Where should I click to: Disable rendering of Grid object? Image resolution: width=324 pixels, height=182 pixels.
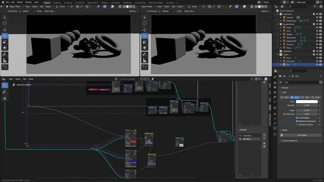320,31
